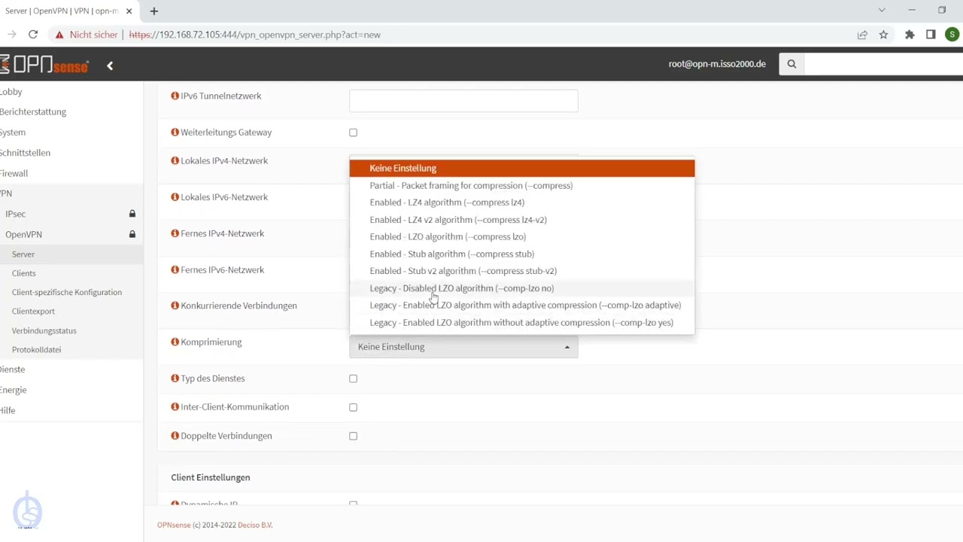The image size is (963, 542).
Task: Click the header search input field
Action: click(883, 64)
